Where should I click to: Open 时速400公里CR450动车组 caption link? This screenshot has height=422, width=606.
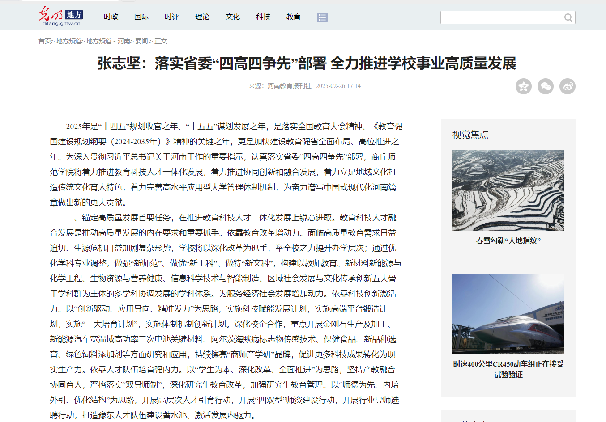[508, 369]
